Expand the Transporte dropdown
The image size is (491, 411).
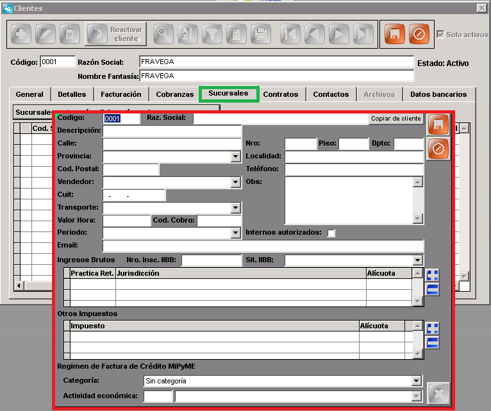235,208
